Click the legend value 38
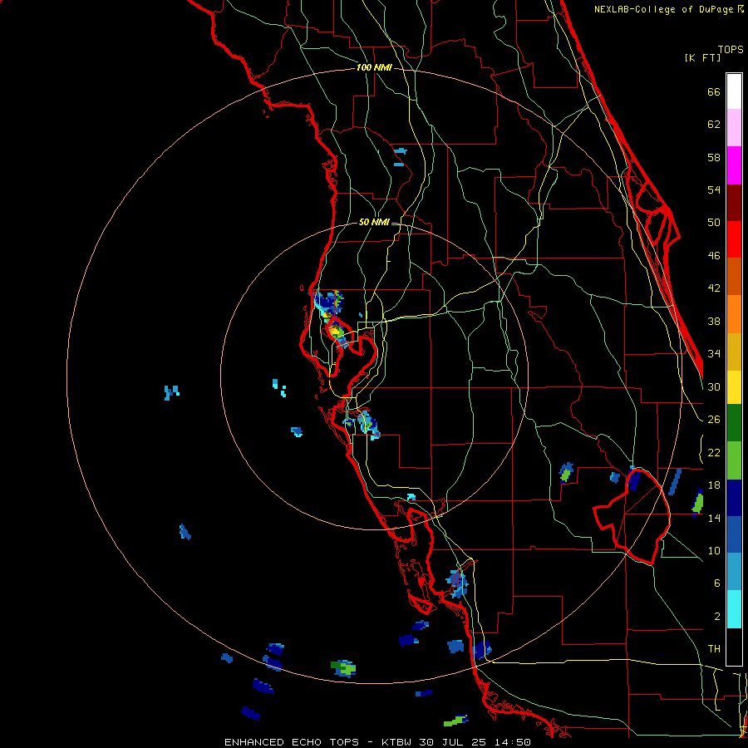The width and height of the screenshot is (748, 748). click(x=714, y=322)
